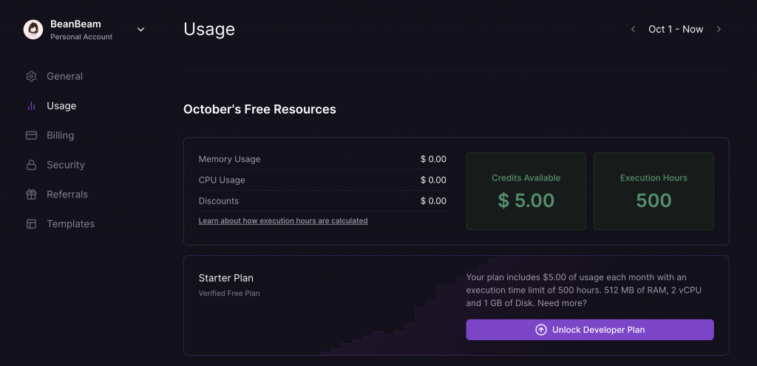Click the General gear icon
Viewport: 757px width, 366px height.
pyautogui.click(x=31, y=76)
